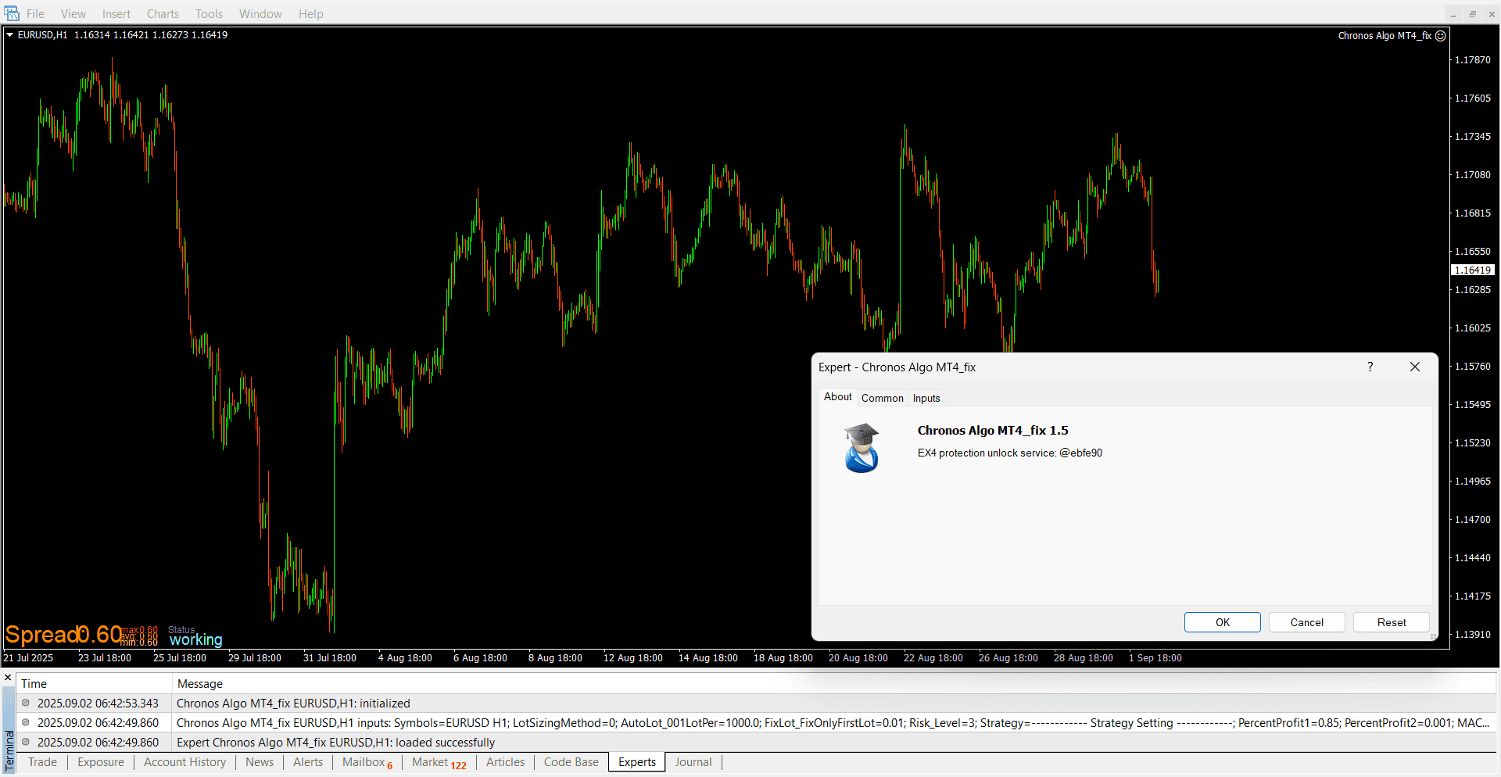Open the Account History tab

point(184,762)
